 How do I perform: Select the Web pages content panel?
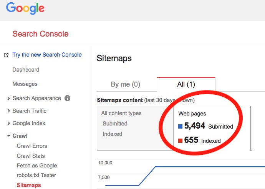coord(212,128)
